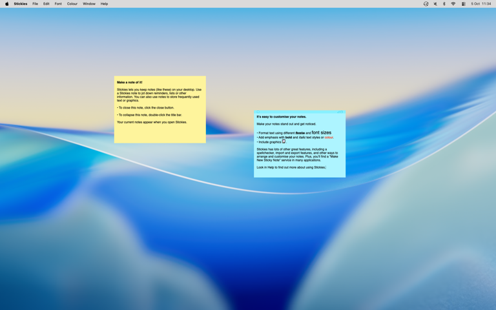The image size is (496, 310).
Task: Click "Your current notes appear when you open Stickies."
Action: pyautogui.click(x=152, y=122)
